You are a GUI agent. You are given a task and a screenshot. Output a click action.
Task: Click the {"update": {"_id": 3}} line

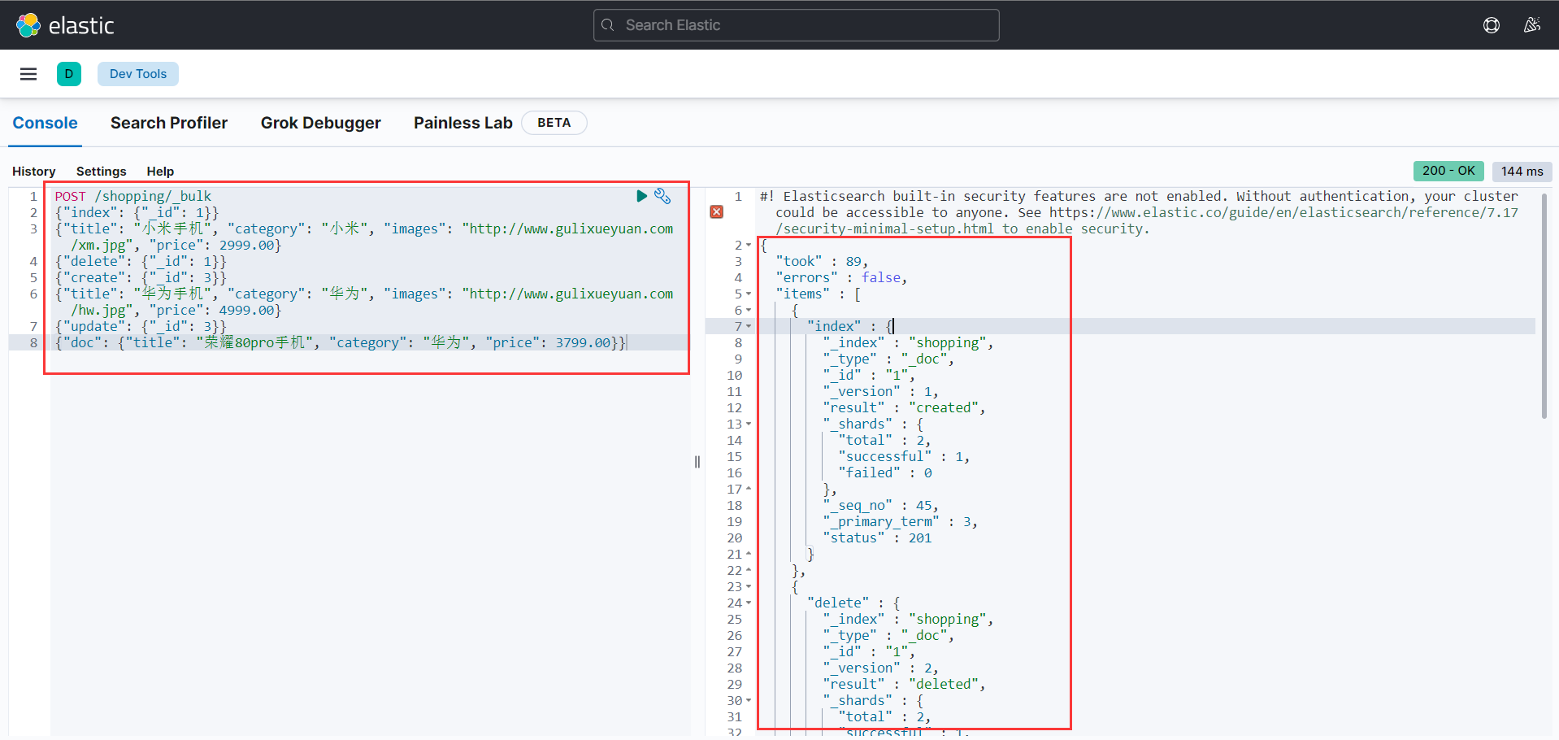141,326
